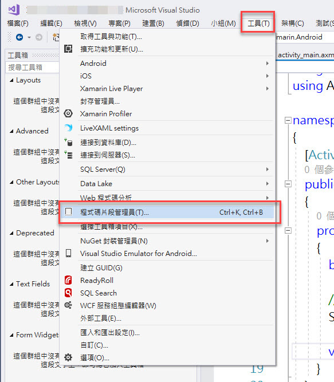Choose 建立 GUID(G) menu item
Image resolution: width=334 pixels, height=382 pixels.
[167, 267]
